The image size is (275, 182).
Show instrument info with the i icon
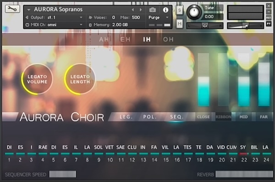[165, 10]
